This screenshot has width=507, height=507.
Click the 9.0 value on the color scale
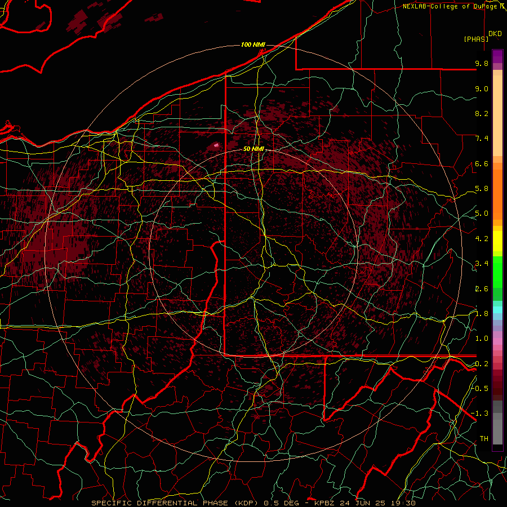point(482,88)
